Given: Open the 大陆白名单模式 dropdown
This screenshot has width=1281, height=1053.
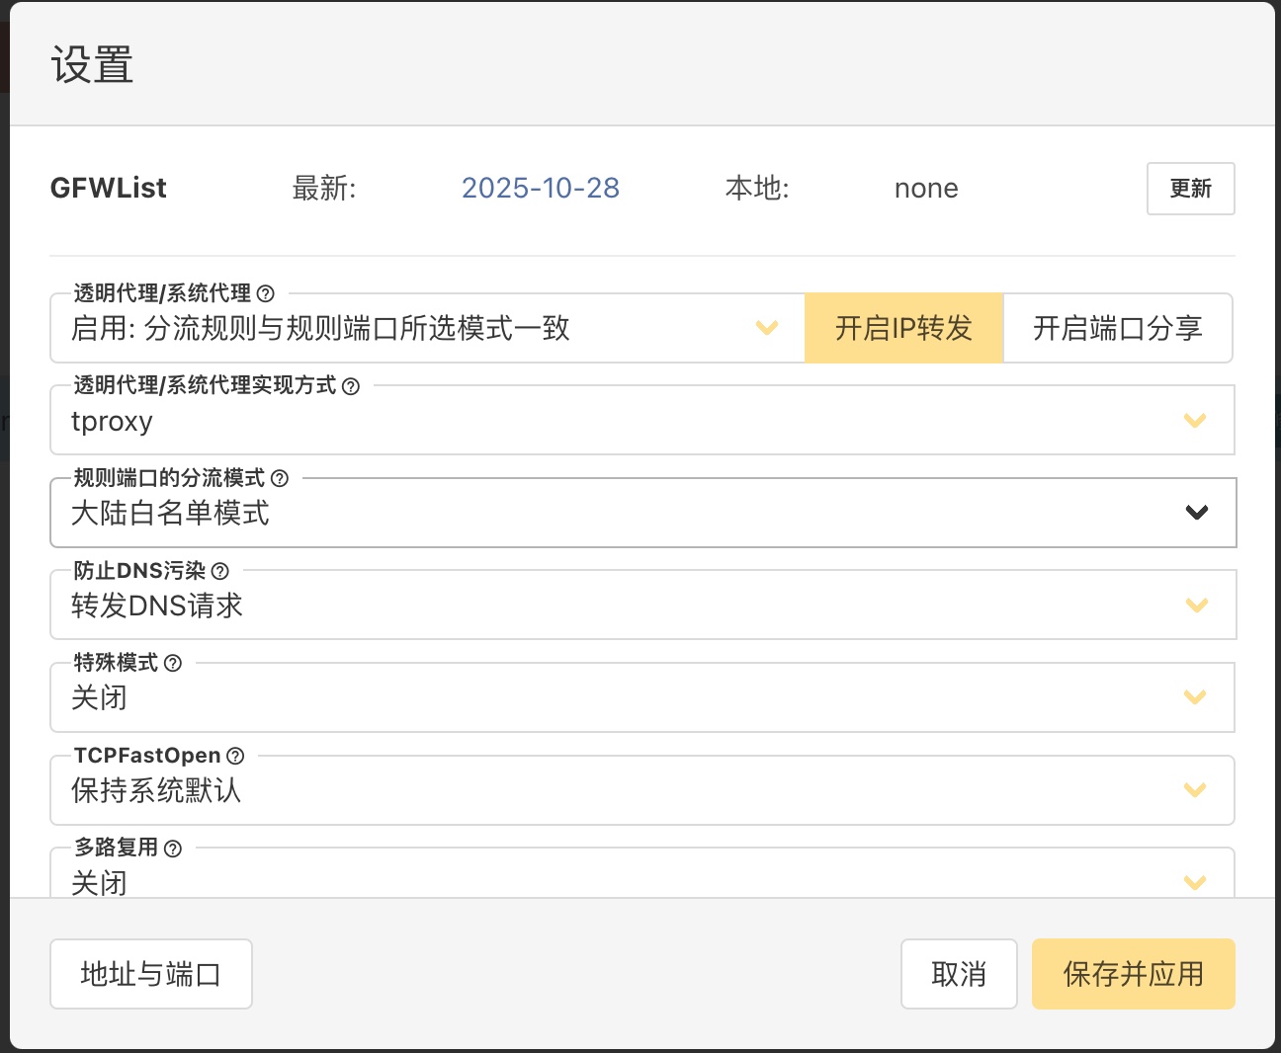Looking at the screenshot, I should 641,514.
